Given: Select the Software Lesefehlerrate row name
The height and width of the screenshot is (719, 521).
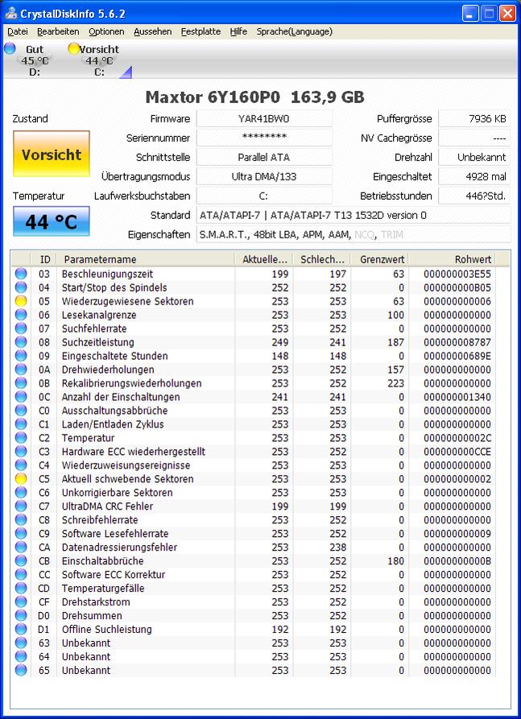Looking at the screenshot, I should [115, 534].
